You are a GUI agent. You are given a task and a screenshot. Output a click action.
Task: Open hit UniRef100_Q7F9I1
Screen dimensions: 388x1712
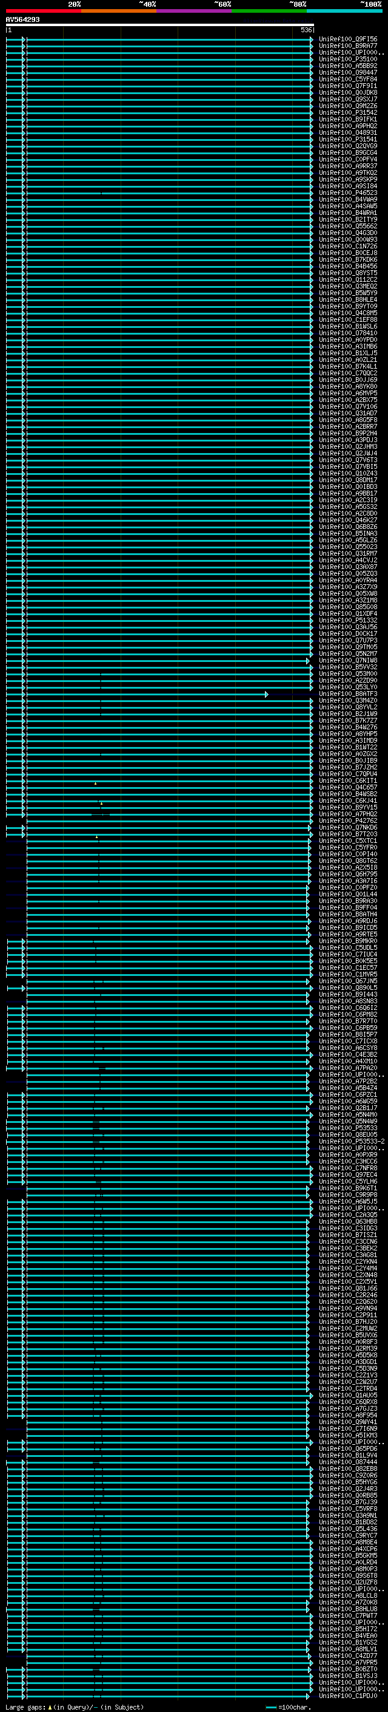(x=347, y=86)
